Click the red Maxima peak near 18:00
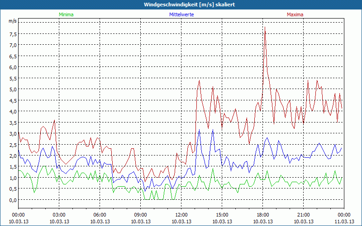The height and width of the screenshot is (226, 362). tap(265, 27)
